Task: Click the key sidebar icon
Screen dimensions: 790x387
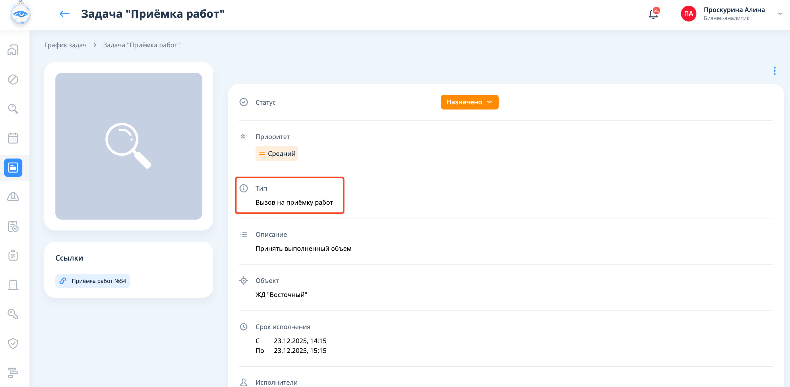Action: click(13, 314)
